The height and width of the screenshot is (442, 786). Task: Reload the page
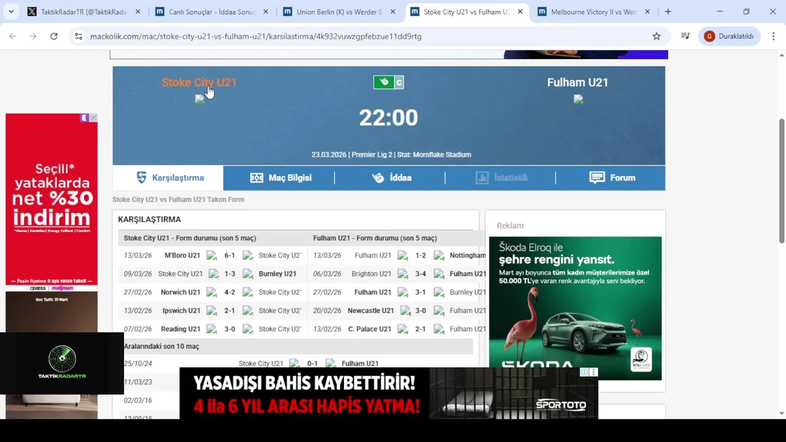pyautogui.click(x=54, y=36)
